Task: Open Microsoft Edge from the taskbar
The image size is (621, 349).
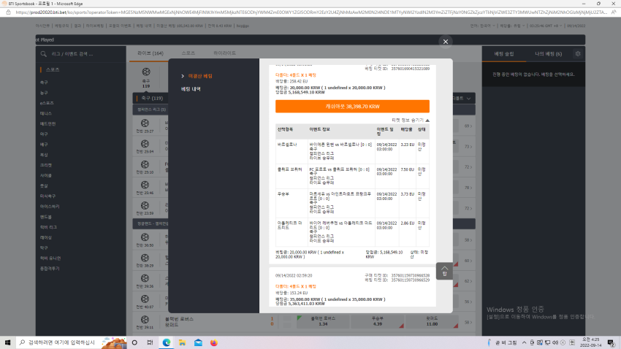Action: click(x=167, y=342)
